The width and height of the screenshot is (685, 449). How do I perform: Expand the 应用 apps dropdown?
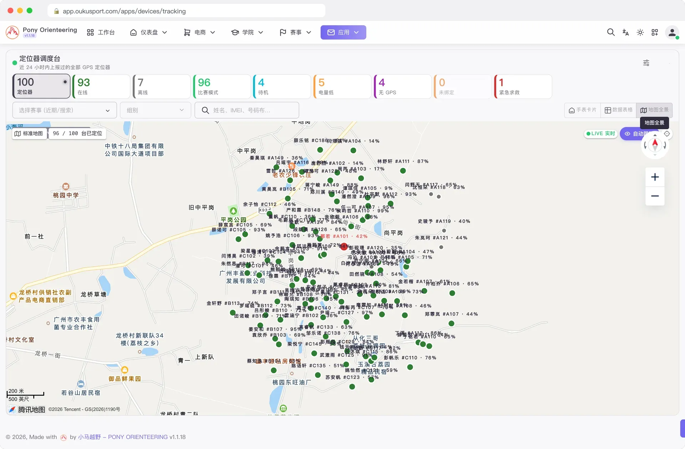click(343, 32)
